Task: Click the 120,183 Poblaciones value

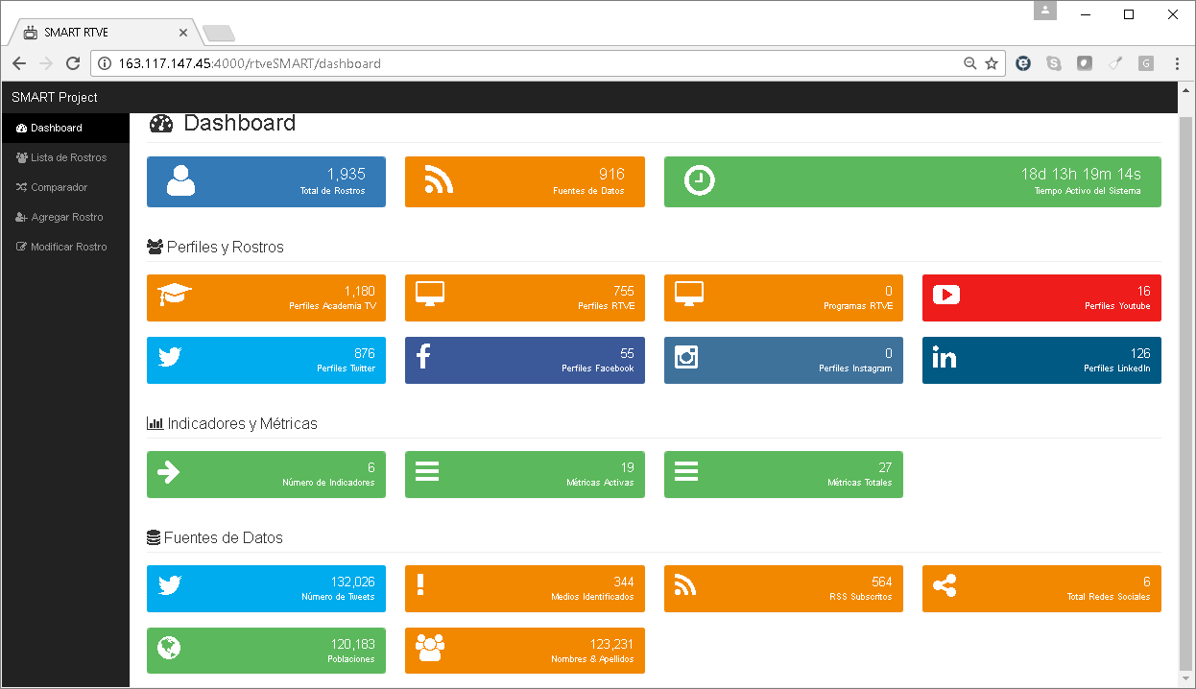Action: pos(352,644)
